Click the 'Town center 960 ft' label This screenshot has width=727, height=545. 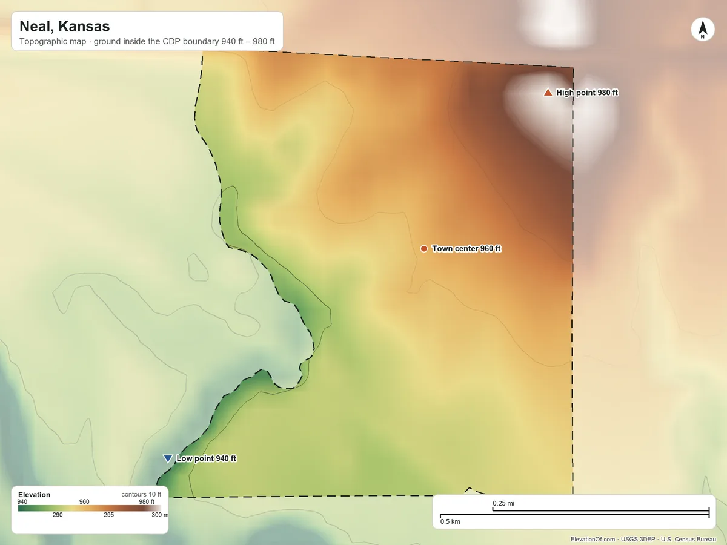pos(466,249)
